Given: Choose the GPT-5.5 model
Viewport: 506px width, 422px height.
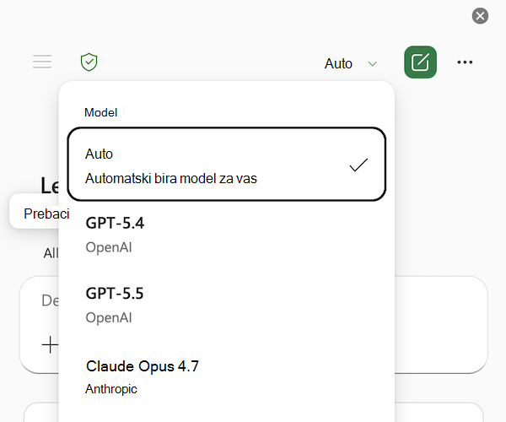Looking at the screenshot, I should point(227,306).
